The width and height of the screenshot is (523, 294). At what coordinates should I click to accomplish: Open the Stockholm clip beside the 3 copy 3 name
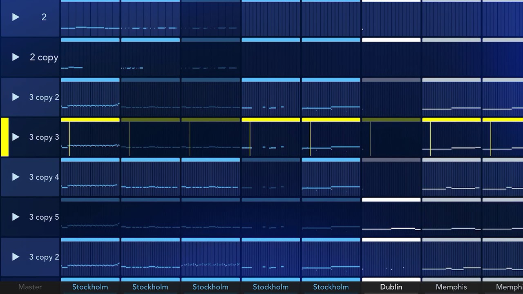[x=90, y=137]
